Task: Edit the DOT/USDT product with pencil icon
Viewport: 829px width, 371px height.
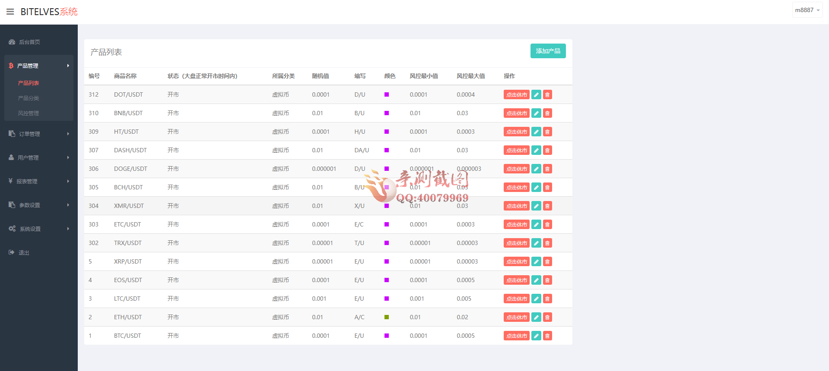Action: click(536, 95)
